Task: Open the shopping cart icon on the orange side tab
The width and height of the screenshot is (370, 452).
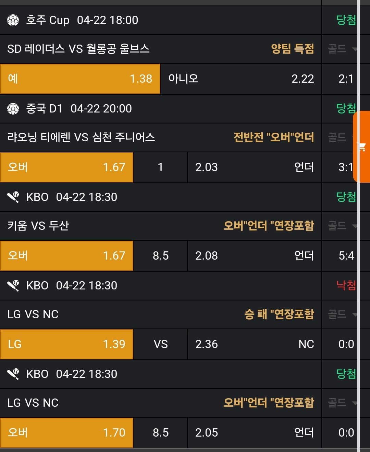Action: point(362,147)
